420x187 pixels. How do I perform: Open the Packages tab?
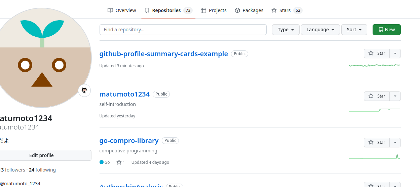(249, 10)
